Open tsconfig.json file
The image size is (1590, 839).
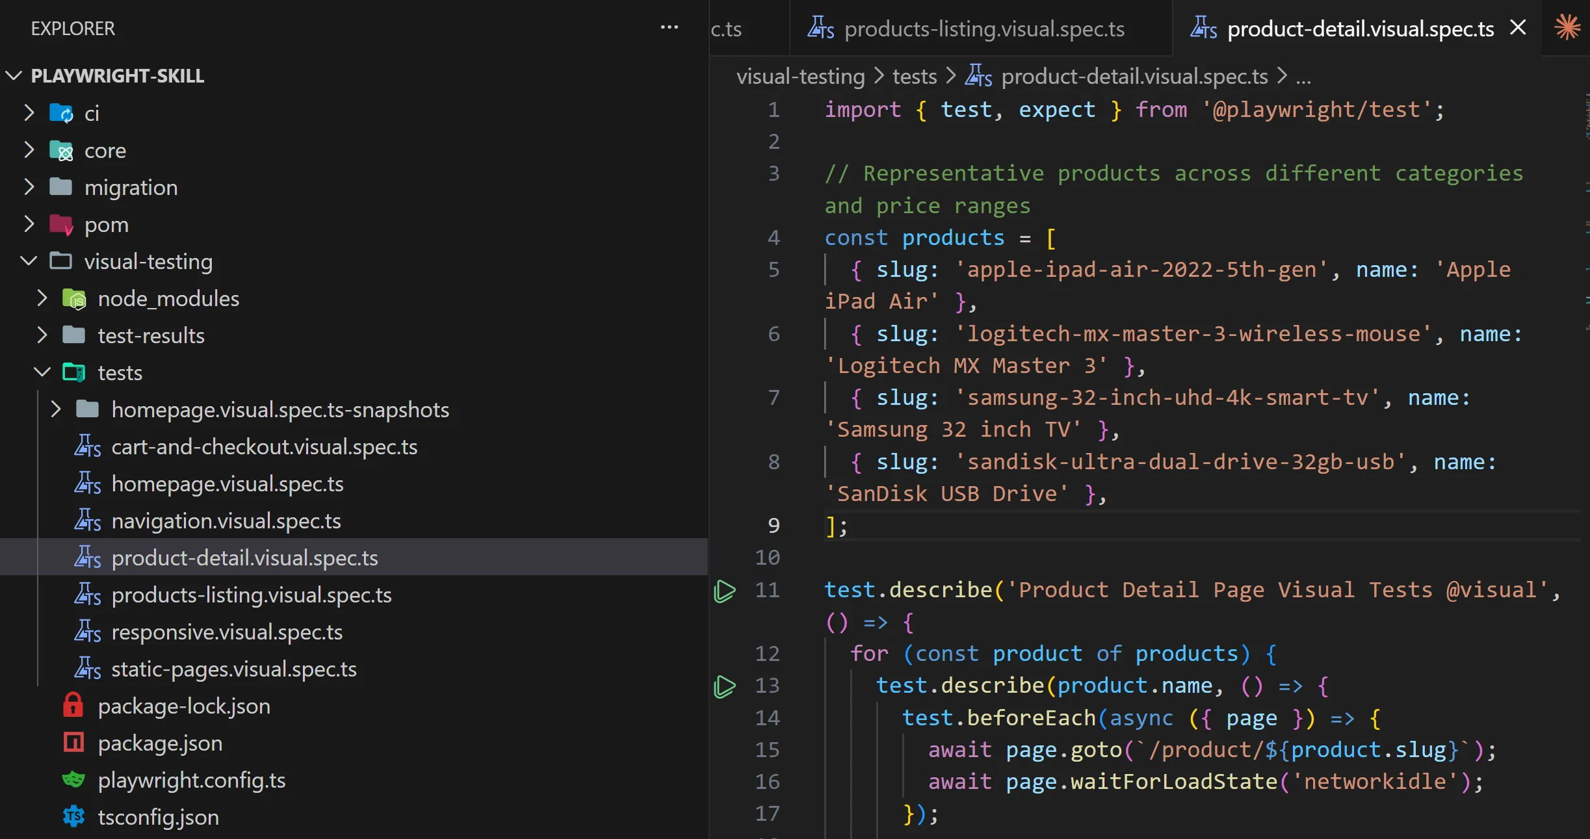pyautogui.click(x=158, y=817)
